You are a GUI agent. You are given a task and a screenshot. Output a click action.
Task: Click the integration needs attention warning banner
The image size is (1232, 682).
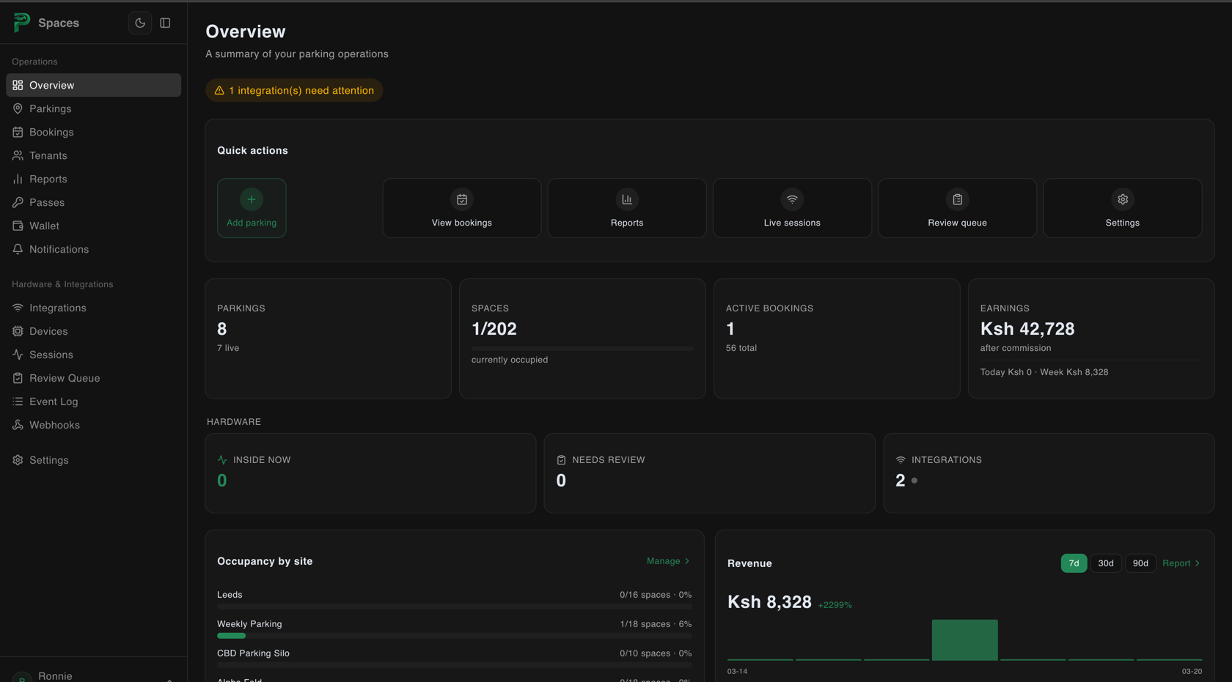point(294,90)
